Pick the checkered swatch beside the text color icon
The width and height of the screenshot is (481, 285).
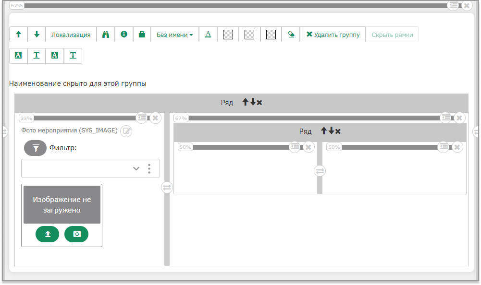228,35
